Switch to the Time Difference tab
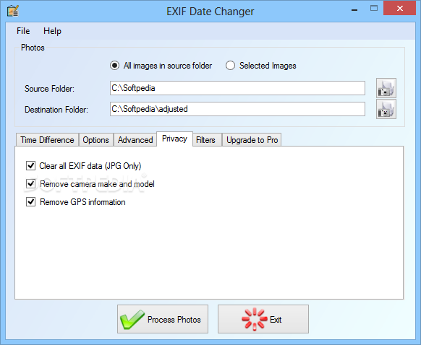421x345 pixels. tap(47, 140)
